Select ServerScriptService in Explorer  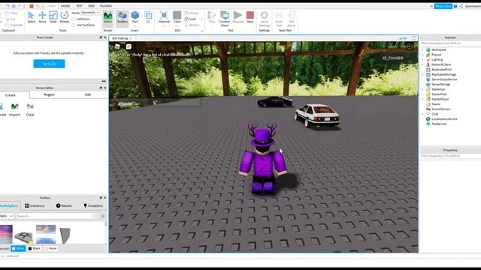point(444,79)
